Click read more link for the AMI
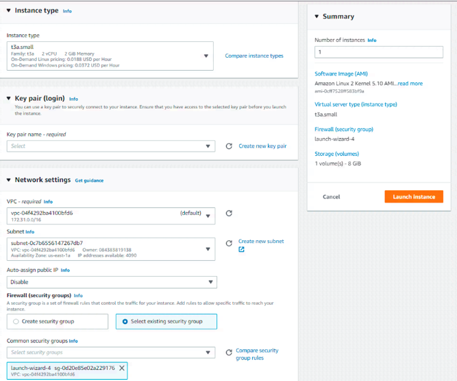Screen dimensions: 457x381 [x=410, y=84]
